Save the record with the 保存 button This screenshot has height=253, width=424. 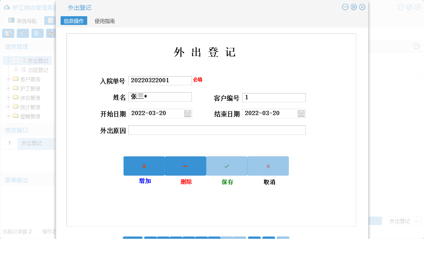coord(227,166)
